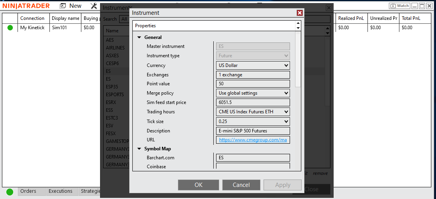
Task: Click the Sim feed start price field
Action: pyautogui.click(x=253, y=102)
